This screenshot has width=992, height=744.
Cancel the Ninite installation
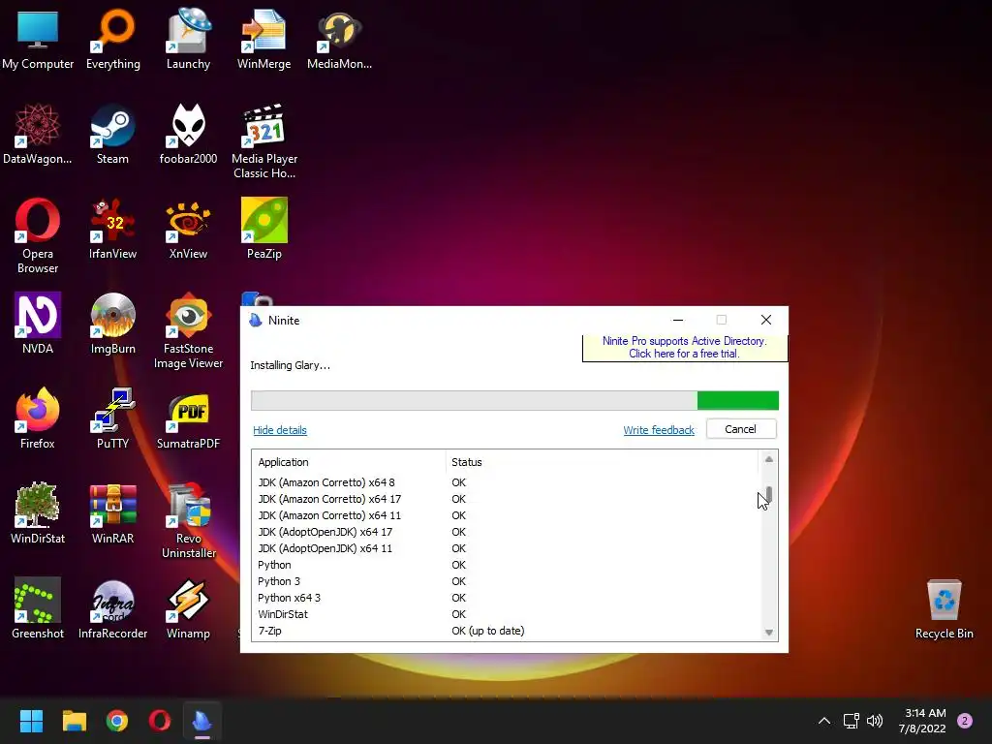tap(741, 429)
